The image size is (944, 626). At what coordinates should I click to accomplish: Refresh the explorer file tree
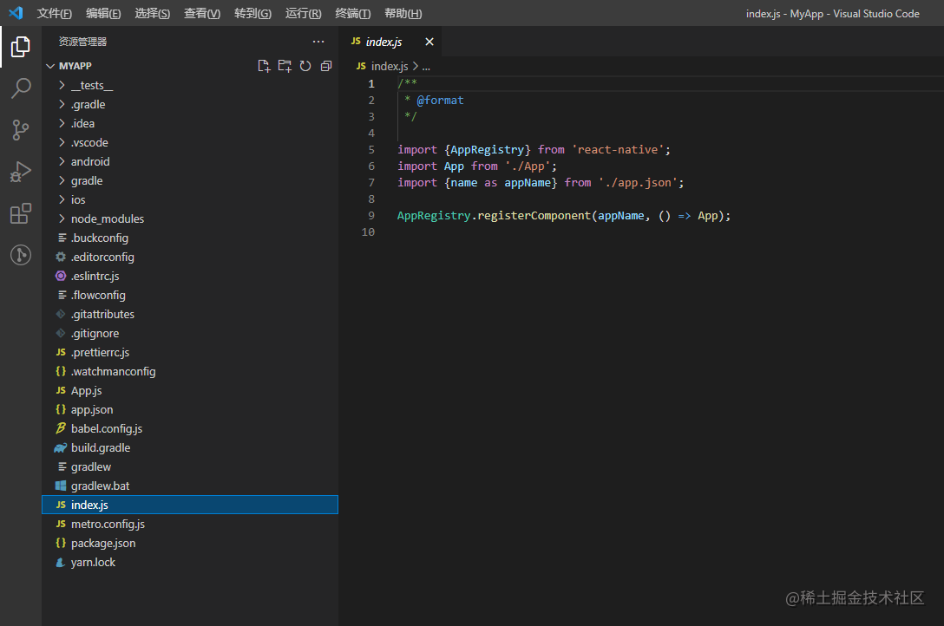click(305, 66)
